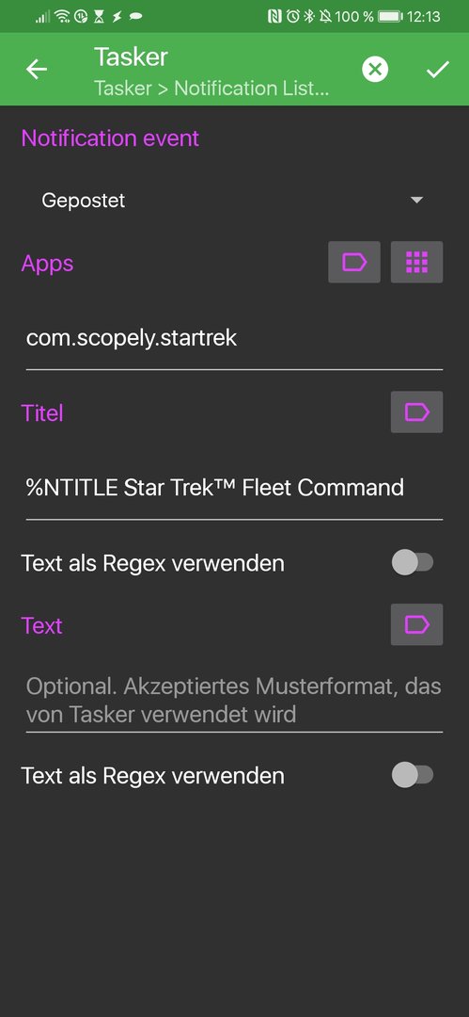Tap the back arrow in header

tap(37, 70)
